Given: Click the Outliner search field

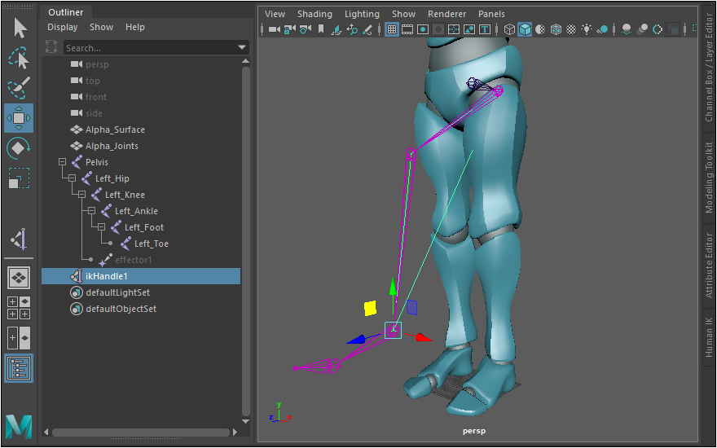Looking at the screenshot, I should pos(147,48).
